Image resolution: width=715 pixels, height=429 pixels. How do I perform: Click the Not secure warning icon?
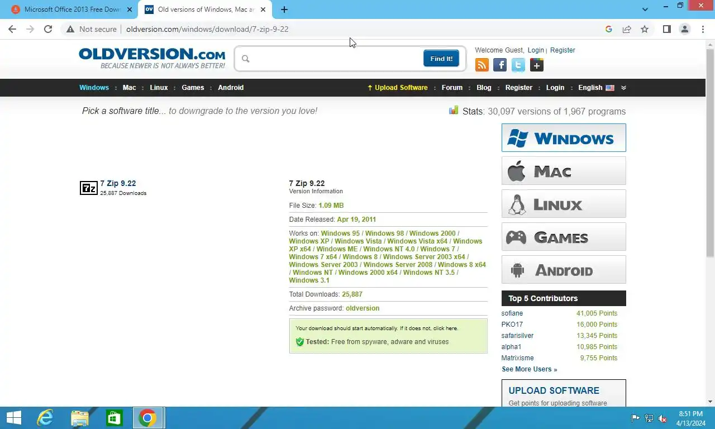[70, 29]
